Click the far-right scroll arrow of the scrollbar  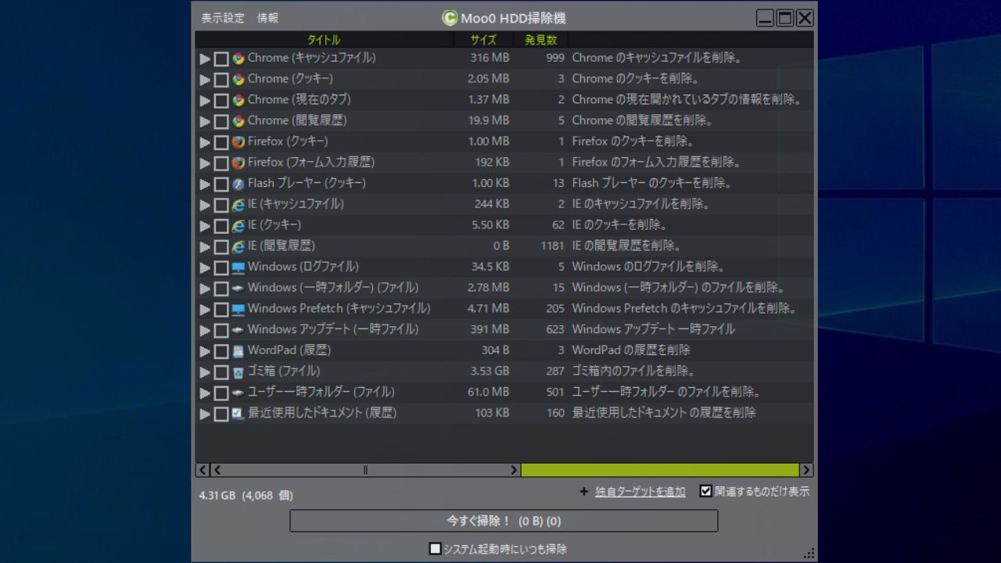[806, 470]
